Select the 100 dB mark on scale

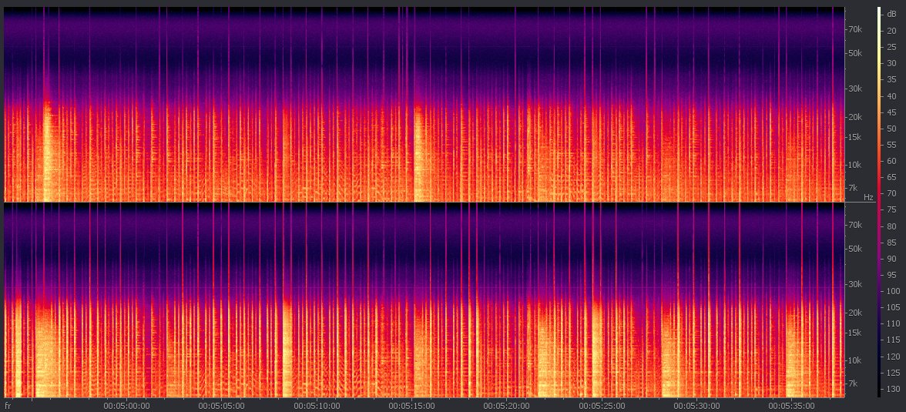tap(893, 290)
